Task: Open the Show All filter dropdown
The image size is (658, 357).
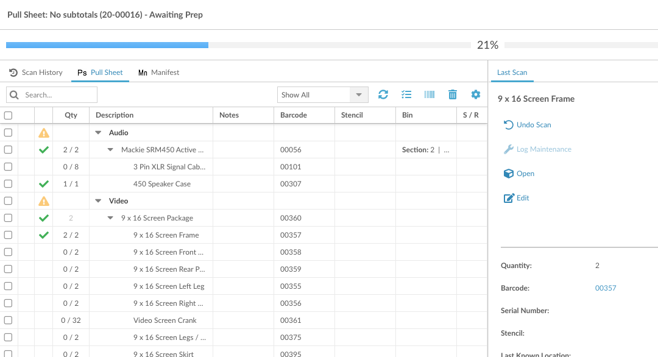Action: [323, 95]
